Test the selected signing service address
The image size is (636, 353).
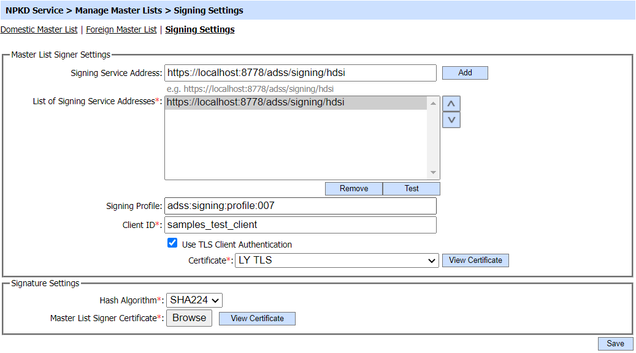click(x=412, y=189)
